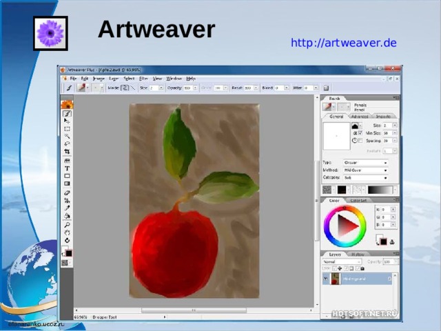Click the freehand Mode icon in options bar

pos(125,88)
